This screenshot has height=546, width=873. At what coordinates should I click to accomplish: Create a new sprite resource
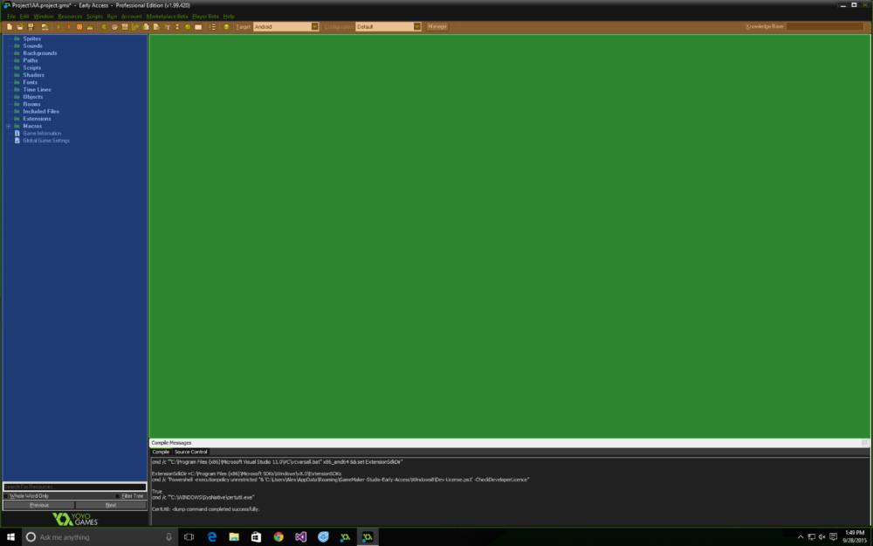point(102,26)
